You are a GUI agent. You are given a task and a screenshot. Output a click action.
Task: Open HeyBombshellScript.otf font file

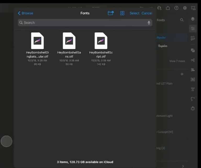click(101, 41)
